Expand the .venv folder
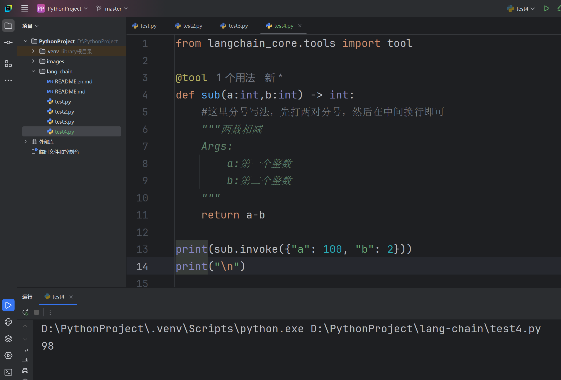Image resolution: width=561 pixels, height=380 pixels. click(33, 51)
